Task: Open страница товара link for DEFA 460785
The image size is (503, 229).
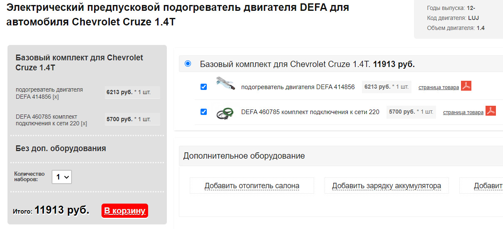Action: pos(463,112)
